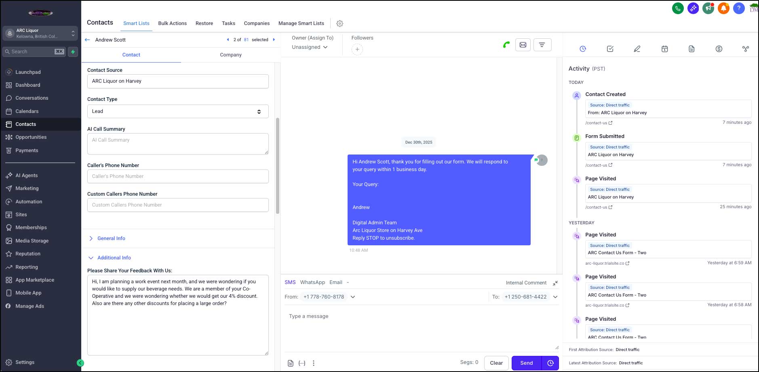Expand the General Info section

click(111, 238)
